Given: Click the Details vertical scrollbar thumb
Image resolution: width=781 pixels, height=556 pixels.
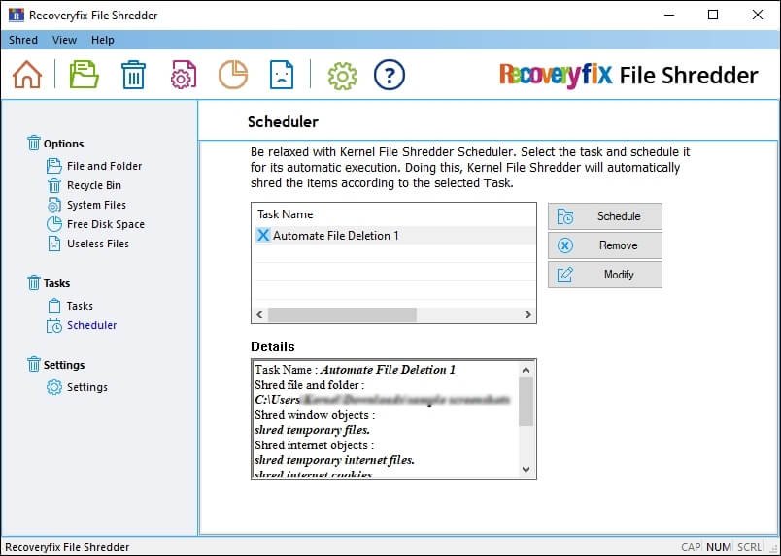Looking at the screenshot, I should click(x=526, y=402).
